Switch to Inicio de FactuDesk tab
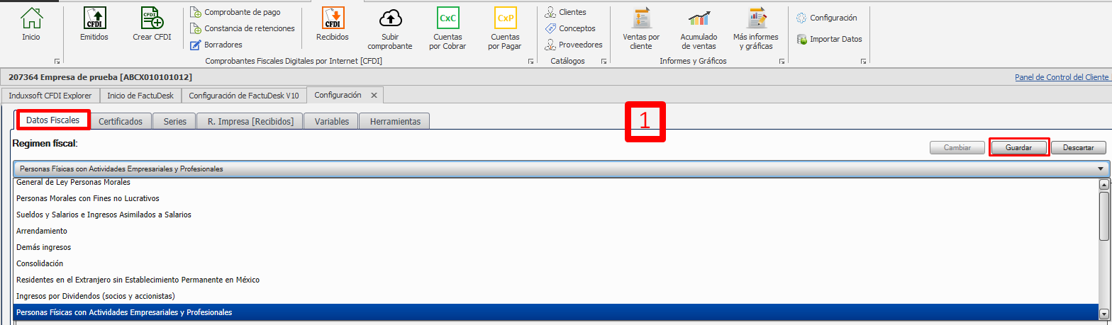The image size is (1112, 325). click(140, 95)
